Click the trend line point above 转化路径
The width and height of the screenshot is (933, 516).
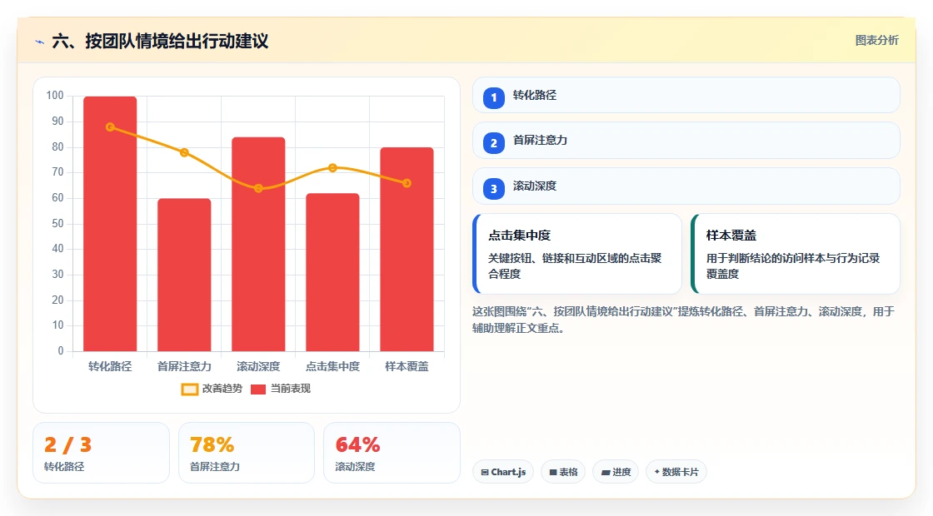tap(110, 127)
